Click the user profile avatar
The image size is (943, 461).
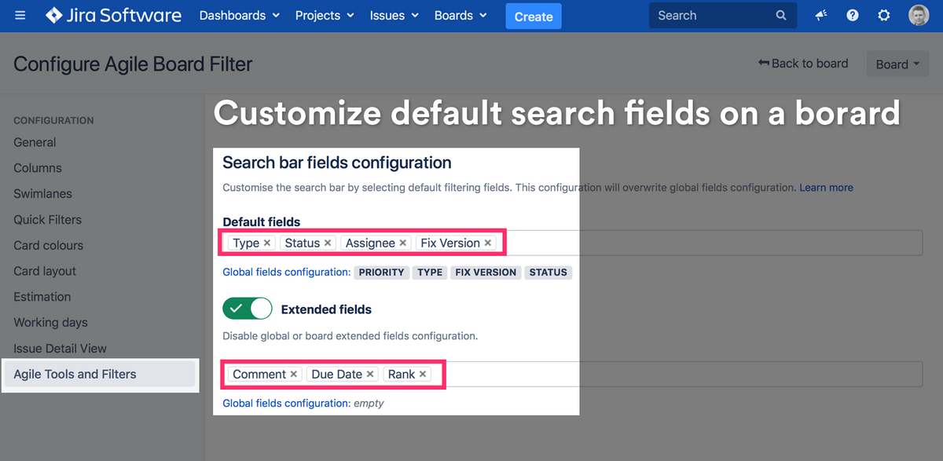[x=919, y=16]
